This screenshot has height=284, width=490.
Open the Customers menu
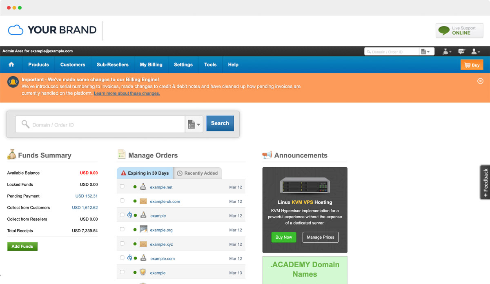click(x=73, y=64)
